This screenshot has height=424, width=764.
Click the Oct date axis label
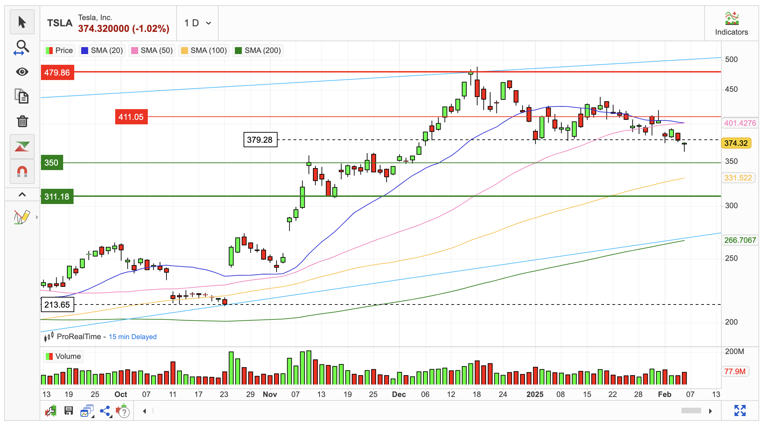[x=121, y=394]
